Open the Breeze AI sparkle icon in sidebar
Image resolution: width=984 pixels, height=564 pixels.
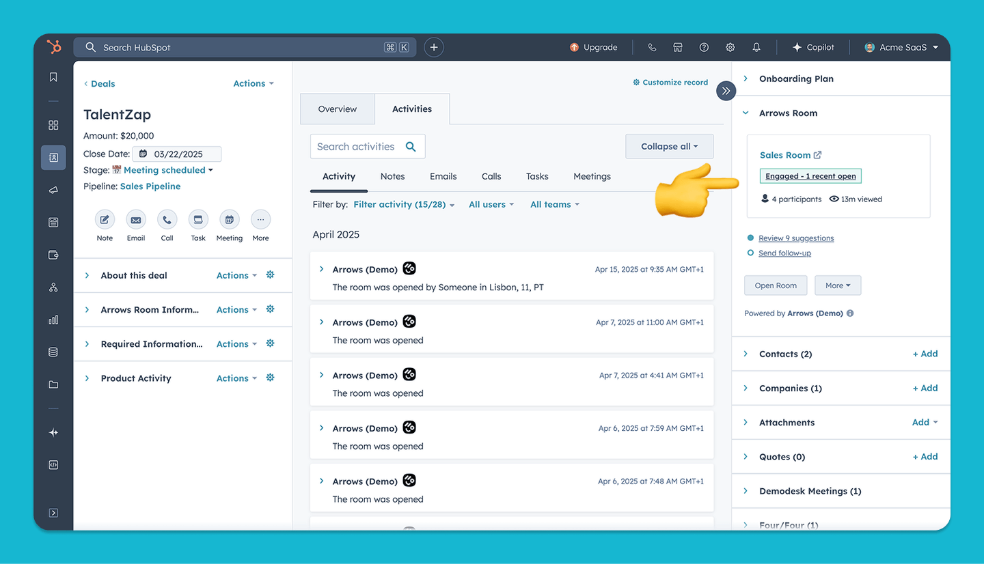click(53, 432)
